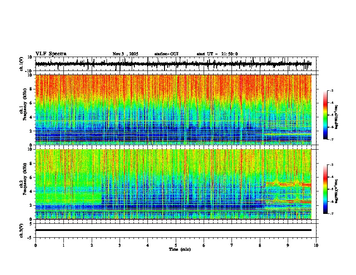Click the "ch.1(V)" waveform axis label
The height and width of the screenshot is (275, 356).
pos(22,64)
